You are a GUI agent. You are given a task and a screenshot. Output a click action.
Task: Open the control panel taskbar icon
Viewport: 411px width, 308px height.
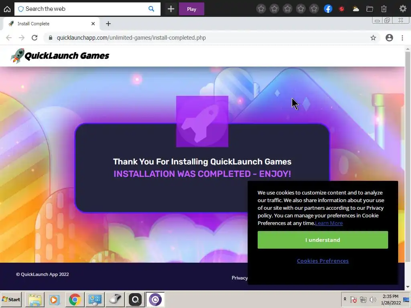(x=95, y=299)
